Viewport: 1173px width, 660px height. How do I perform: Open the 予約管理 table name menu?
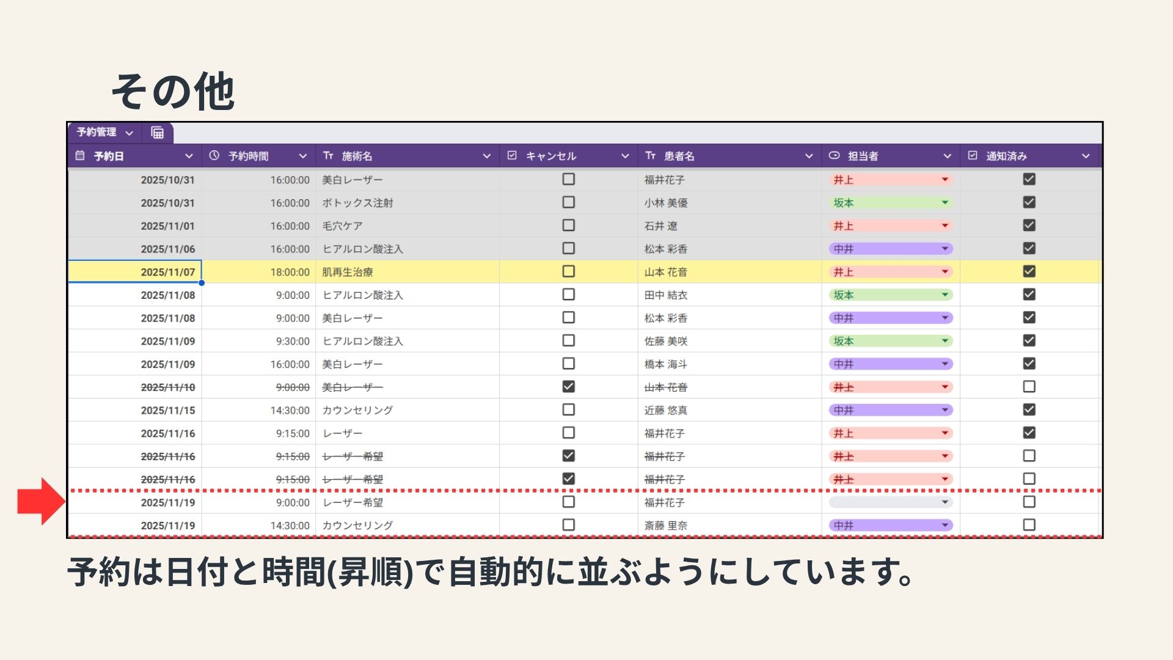(x=129, y=133)
